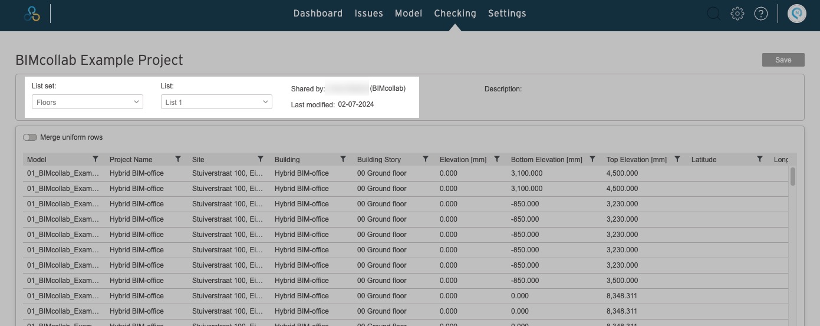
Task: Select the Checking tab
Action: [x=455, y=13]
